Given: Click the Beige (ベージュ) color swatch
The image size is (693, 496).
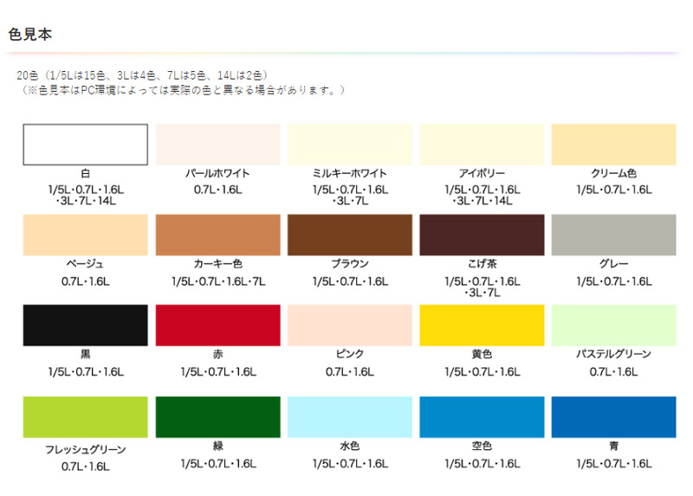Looking at the screenshot, I should coord(85,235).
